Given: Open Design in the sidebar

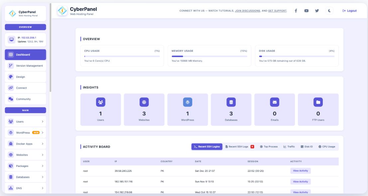Looking at the screenshot, I should (x=25, y=77).
